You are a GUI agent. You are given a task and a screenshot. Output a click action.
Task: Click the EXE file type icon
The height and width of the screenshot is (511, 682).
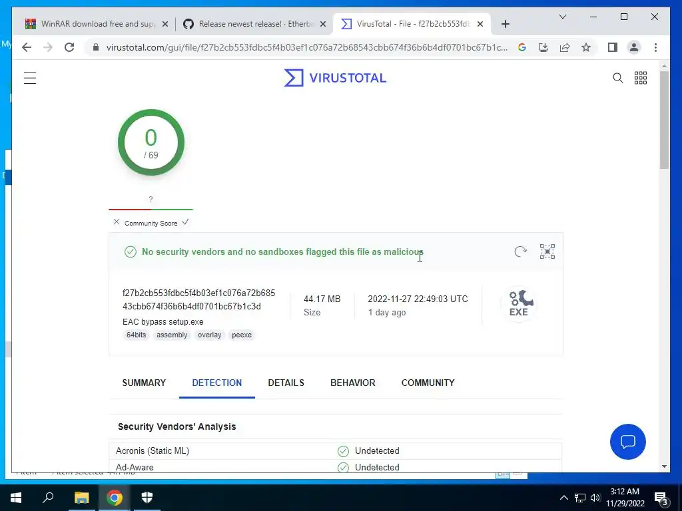518,303
